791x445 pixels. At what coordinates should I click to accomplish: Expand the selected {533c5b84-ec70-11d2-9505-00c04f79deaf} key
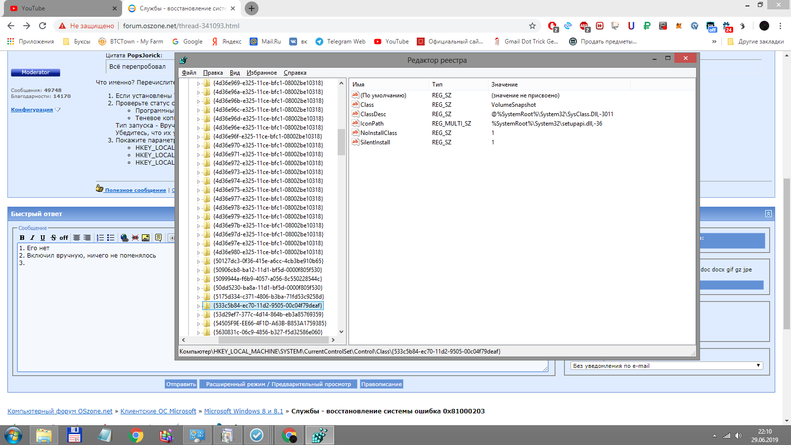tap(198, 306)
